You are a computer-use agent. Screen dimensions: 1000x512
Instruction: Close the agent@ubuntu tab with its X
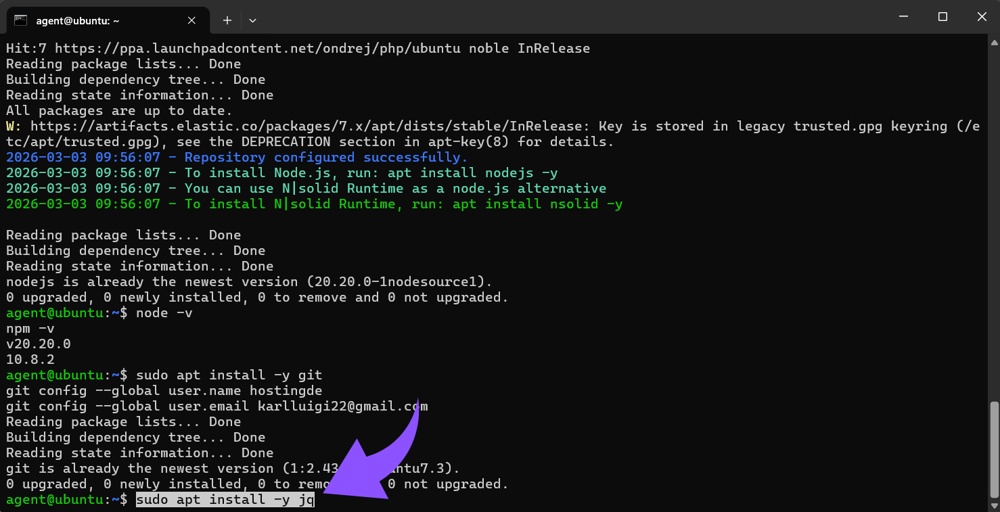(191, 20)
